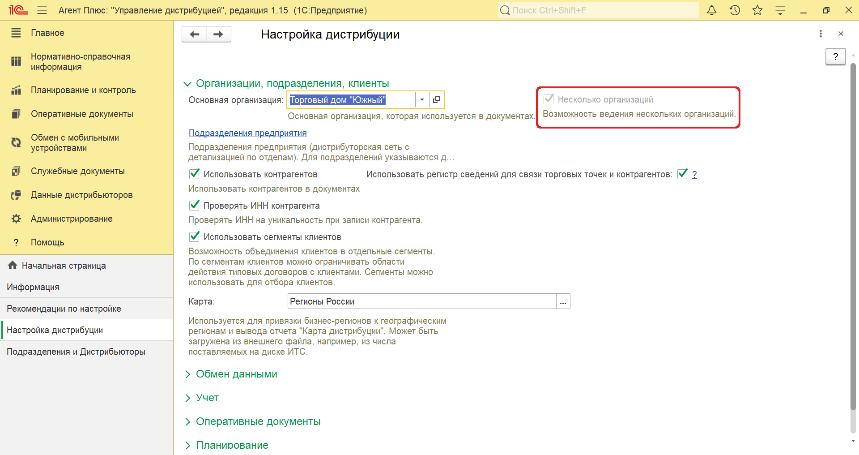Click the Нормативно-справочная информация icon

tap(16, 61)
